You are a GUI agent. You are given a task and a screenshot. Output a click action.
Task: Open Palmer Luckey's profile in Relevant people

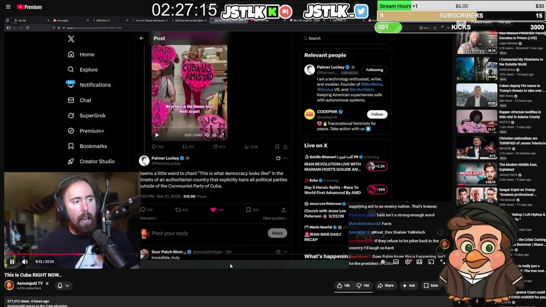click(x=331, y=67)
